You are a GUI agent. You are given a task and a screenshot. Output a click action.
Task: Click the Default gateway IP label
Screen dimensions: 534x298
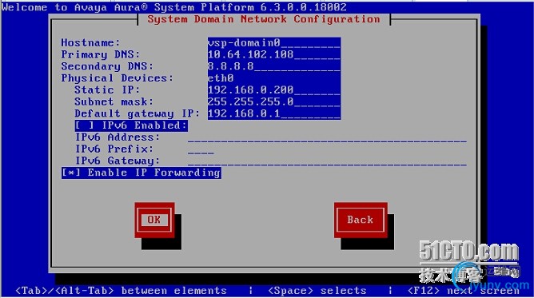[137, 113]
